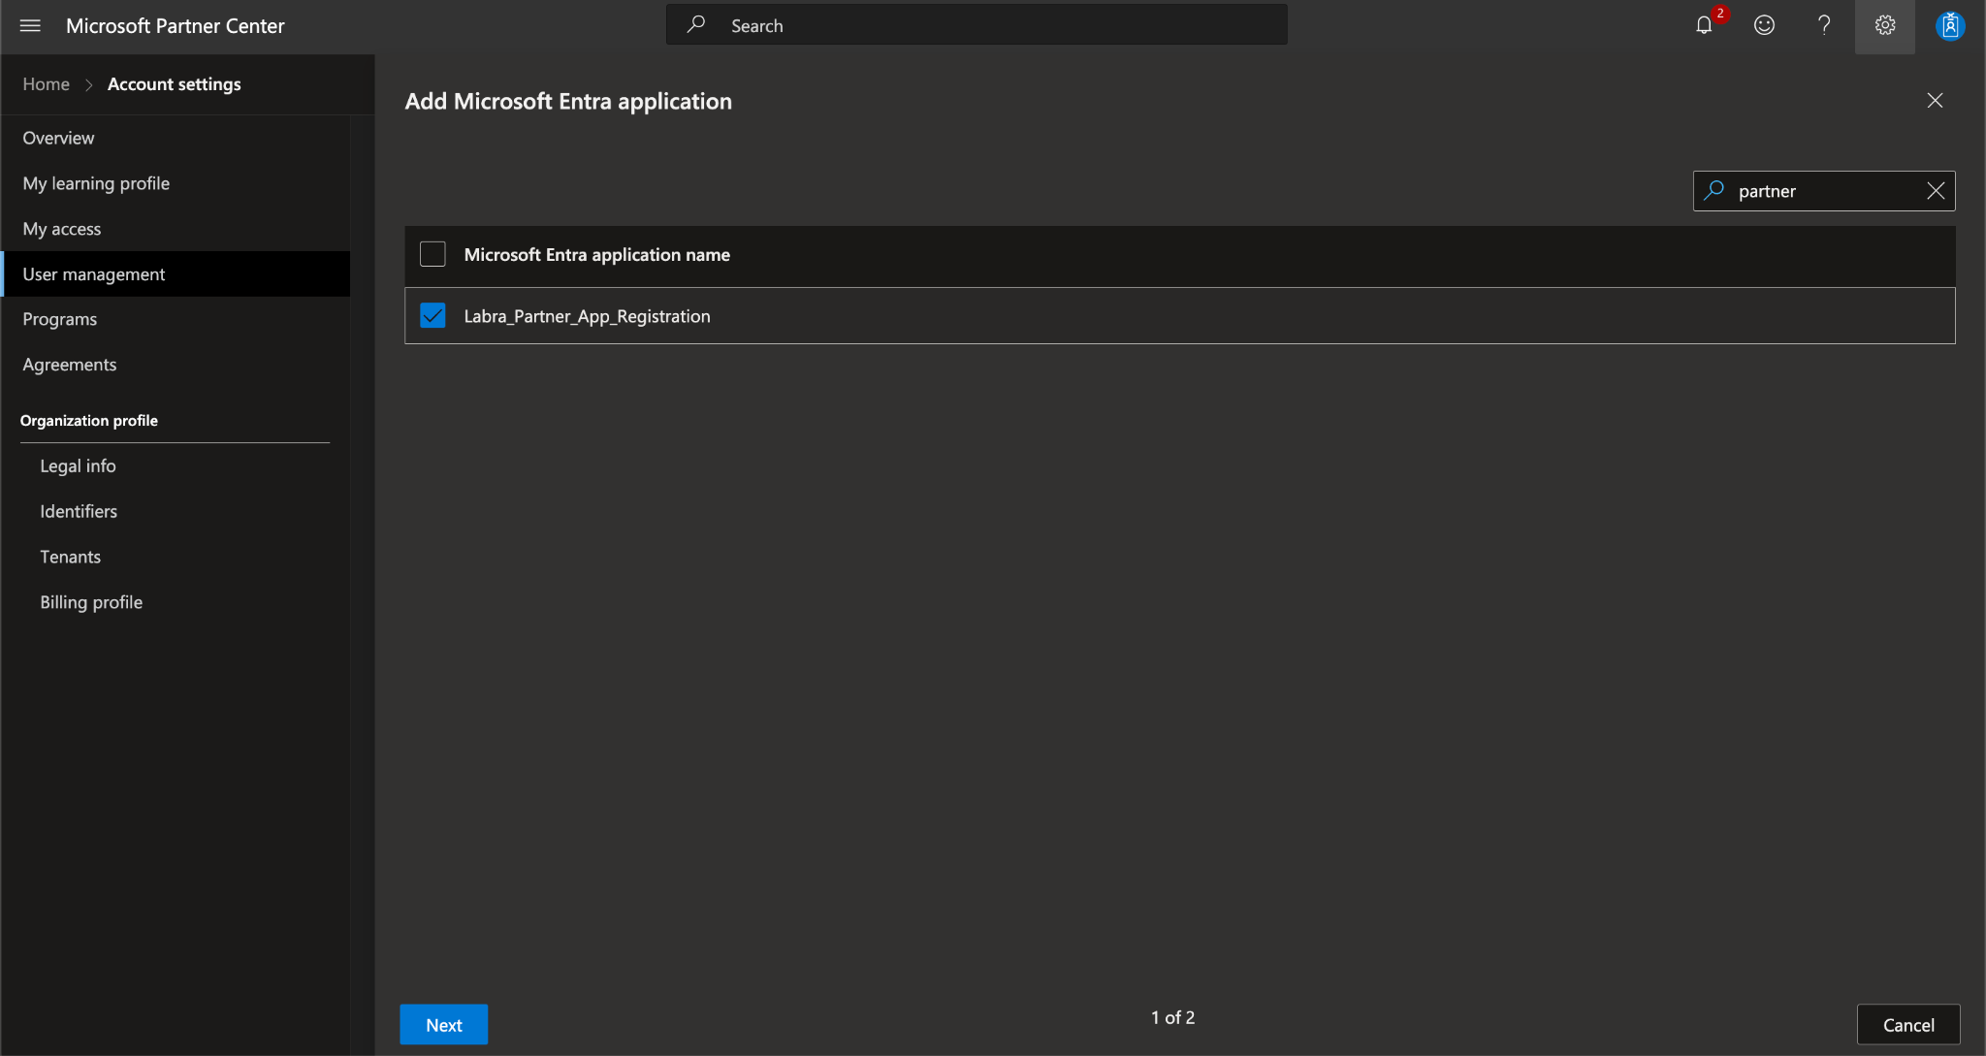Viewport: 1986px width, 1056px height.
Task: Open the notifications bell
Action: [x=1704, y=26]
